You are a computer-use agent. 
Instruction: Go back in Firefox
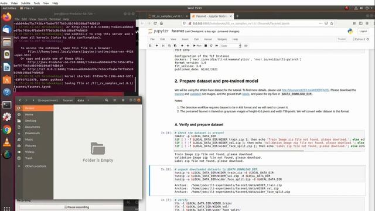click(142, 23)
